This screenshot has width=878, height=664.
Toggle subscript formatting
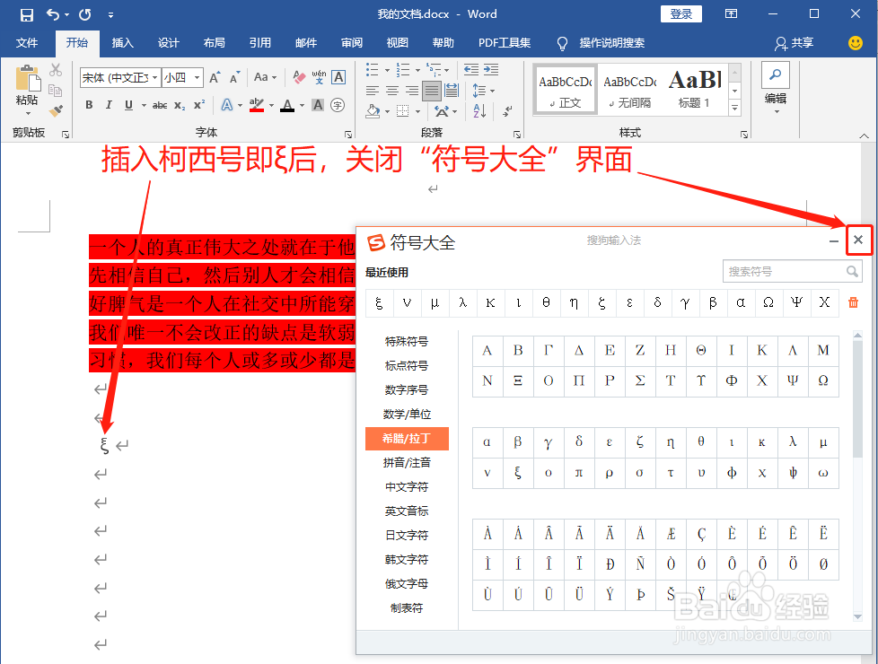[x=180, y=105]
